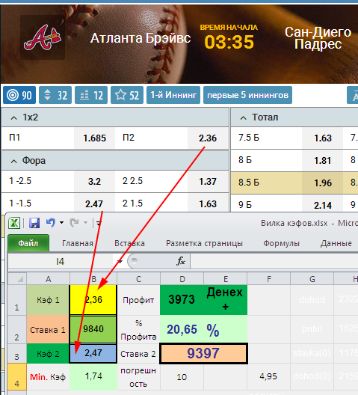Open the Главная ribbon tab
Image resolution: width=358 pixels, height=395 pixels.
click(78, 243)
